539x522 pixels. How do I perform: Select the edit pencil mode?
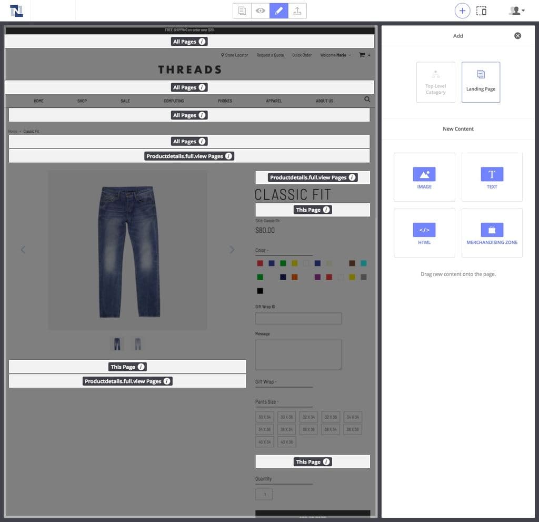coord(279,11)
